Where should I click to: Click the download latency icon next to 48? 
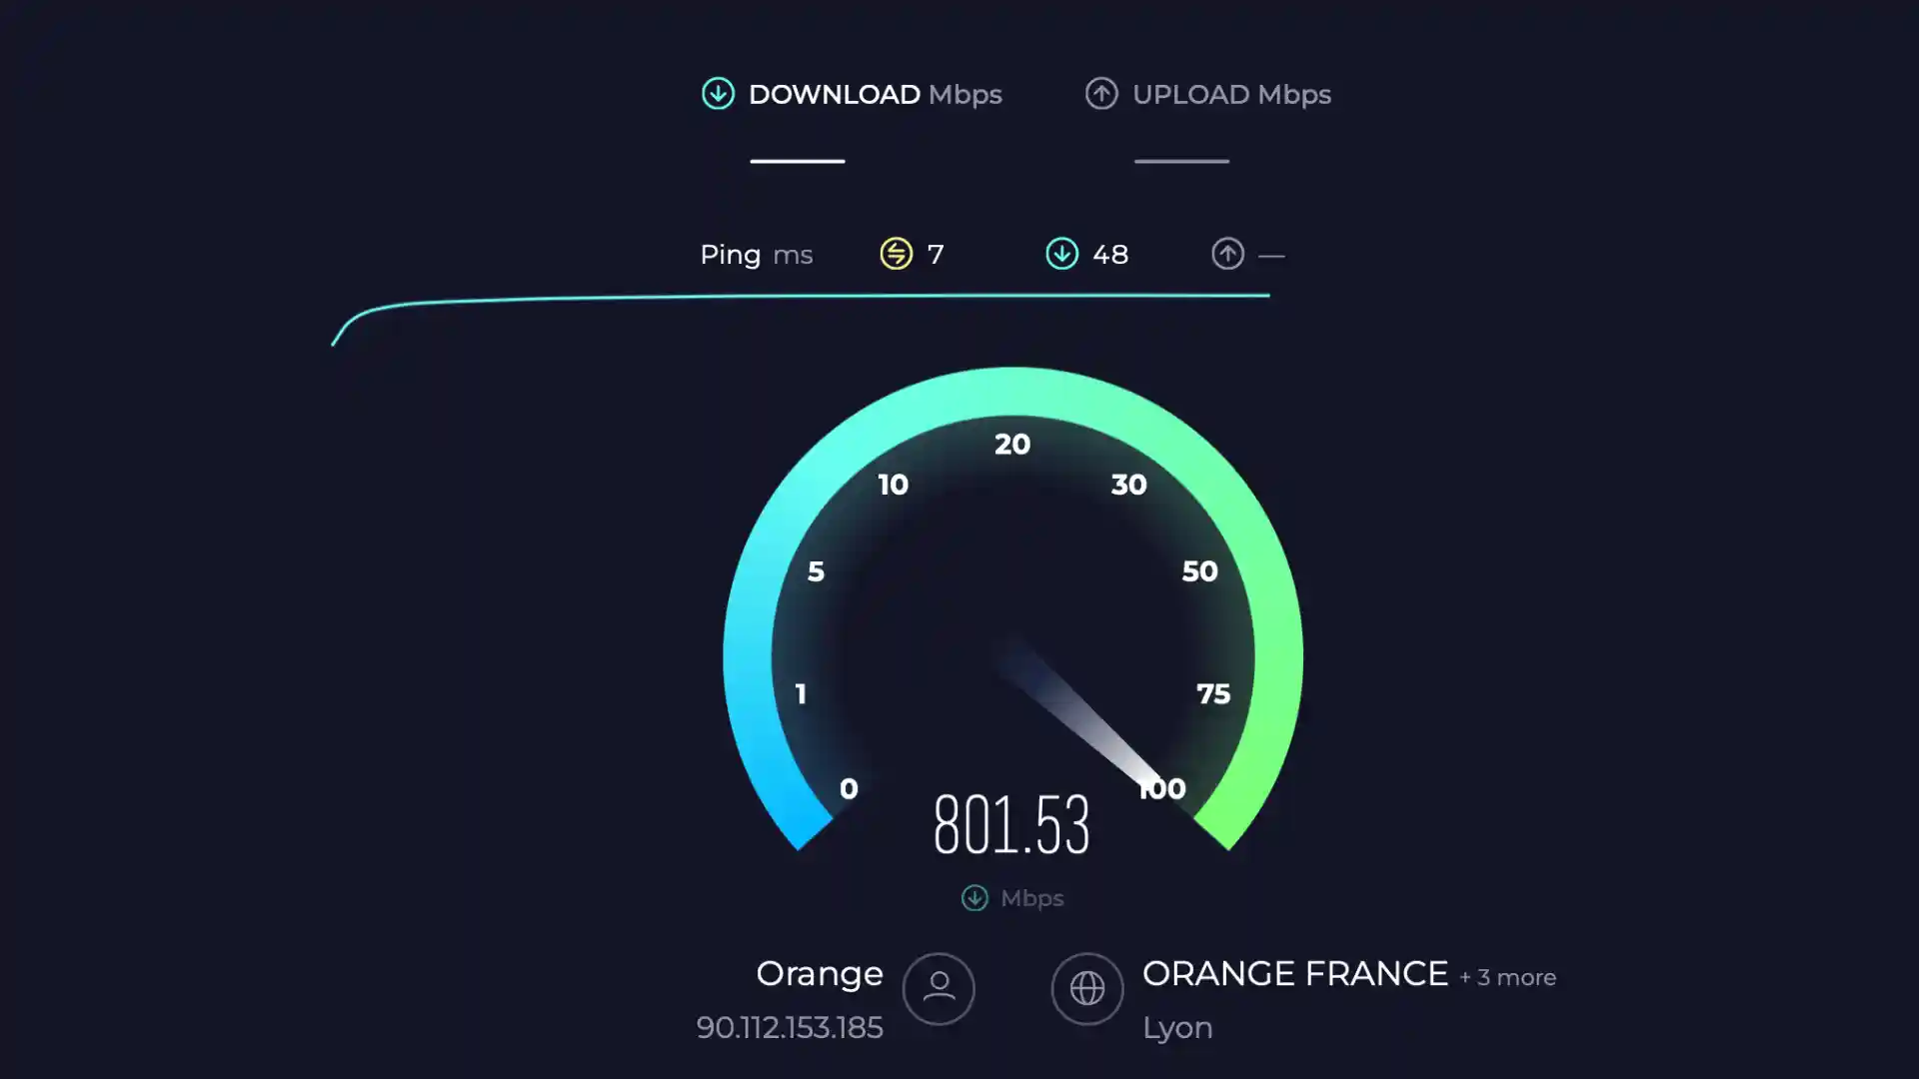point(1061,254)
